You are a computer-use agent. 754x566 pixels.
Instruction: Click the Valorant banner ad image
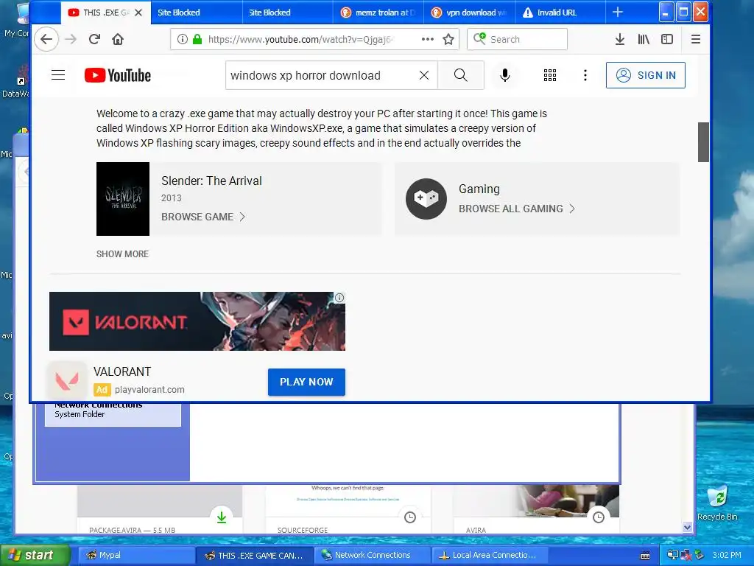[x=197, y=321]
